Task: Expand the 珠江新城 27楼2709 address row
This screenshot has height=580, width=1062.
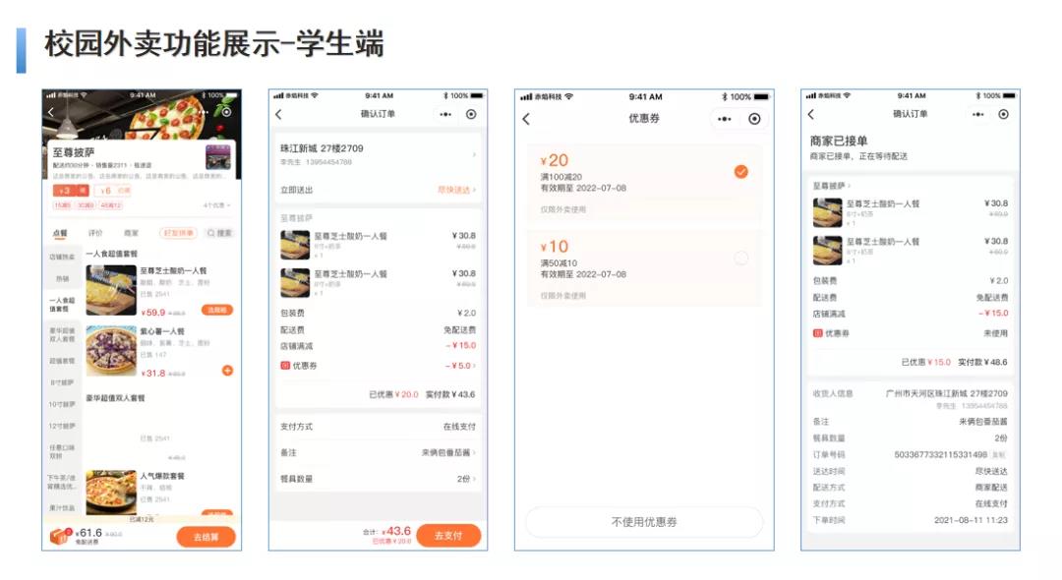Action: [379, 154]
